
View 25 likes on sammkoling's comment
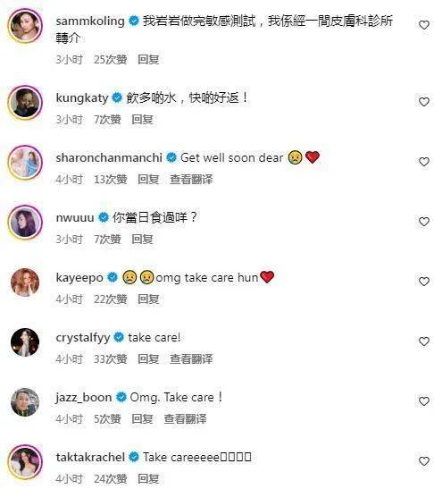coord(111,60)
